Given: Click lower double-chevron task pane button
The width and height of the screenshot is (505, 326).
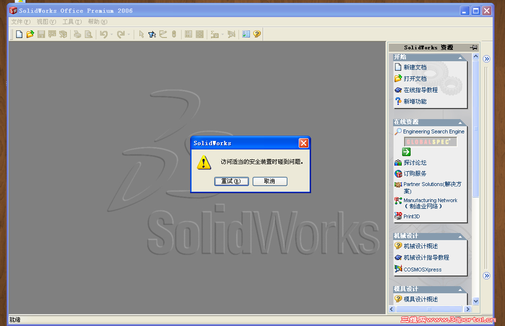Looking at the screenshot, I should point(487,276).
